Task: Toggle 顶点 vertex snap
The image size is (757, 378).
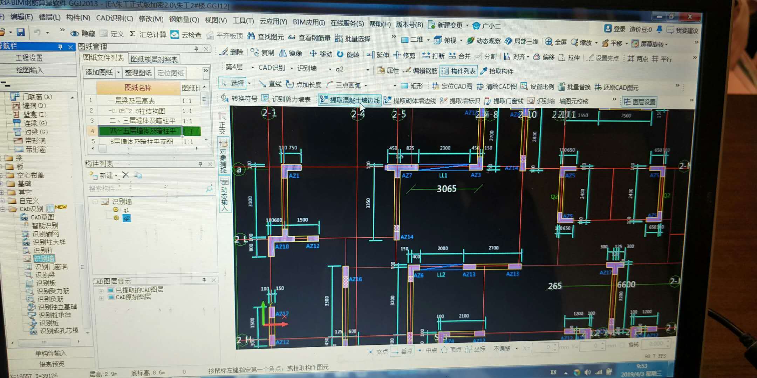Action: point(451,350)
